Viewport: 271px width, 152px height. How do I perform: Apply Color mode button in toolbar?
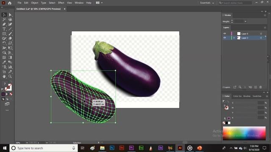3,94
